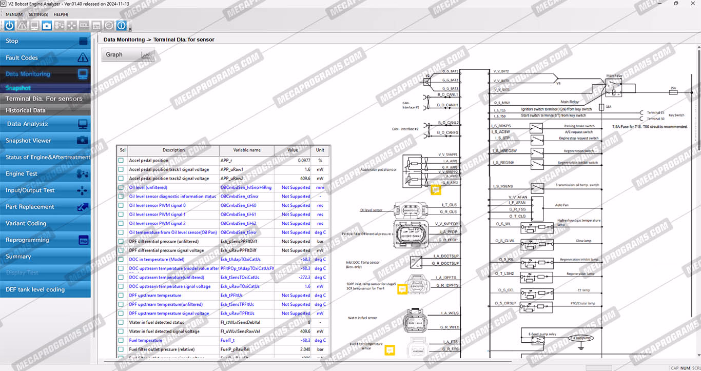
Task: Click the input/output test arrows toolbar icon
Action: point(72,25)
